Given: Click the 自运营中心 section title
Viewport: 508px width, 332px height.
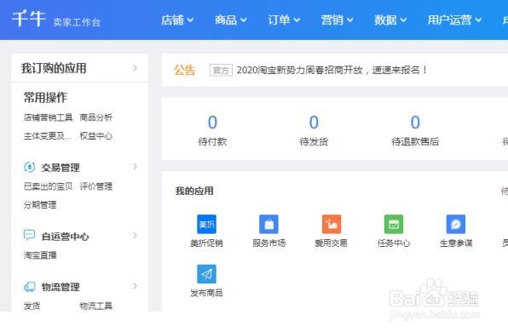Looking at the screenshot, I should 65,236.
